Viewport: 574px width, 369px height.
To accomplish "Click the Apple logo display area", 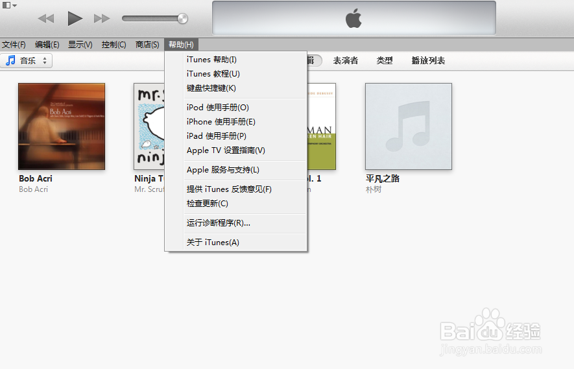I will coord(354,18).
